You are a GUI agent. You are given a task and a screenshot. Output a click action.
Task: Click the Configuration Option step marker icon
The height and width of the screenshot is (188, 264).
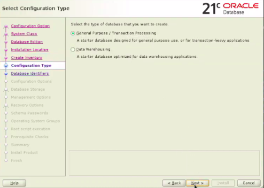pyautogui.click(x=6, y=26)
